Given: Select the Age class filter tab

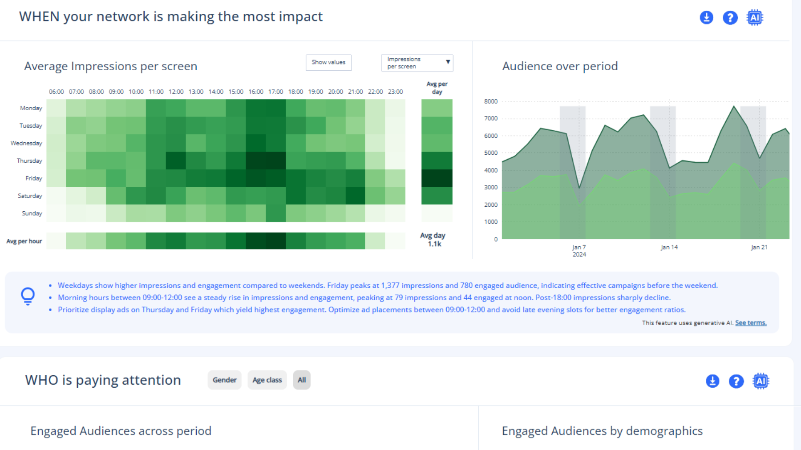Looking at the screenshot, I should click(267, 380).
